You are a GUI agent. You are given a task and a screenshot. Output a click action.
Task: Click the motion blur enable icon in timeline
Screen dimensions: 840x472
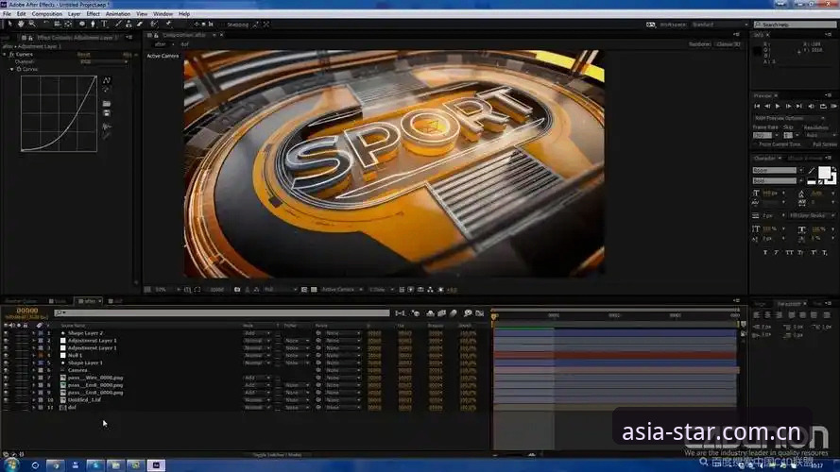point(454,313)
